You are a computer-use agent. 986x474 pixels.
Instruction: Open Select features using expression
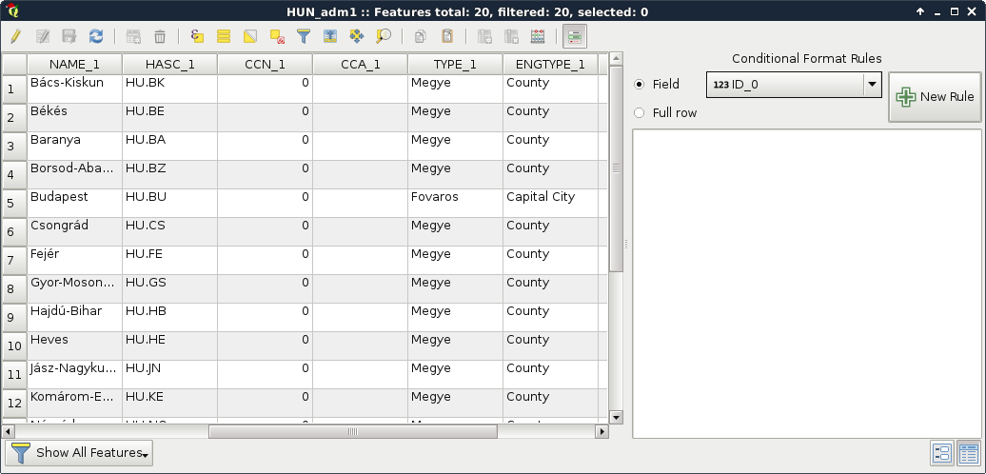pyautogui.click(x=197, y=37)
